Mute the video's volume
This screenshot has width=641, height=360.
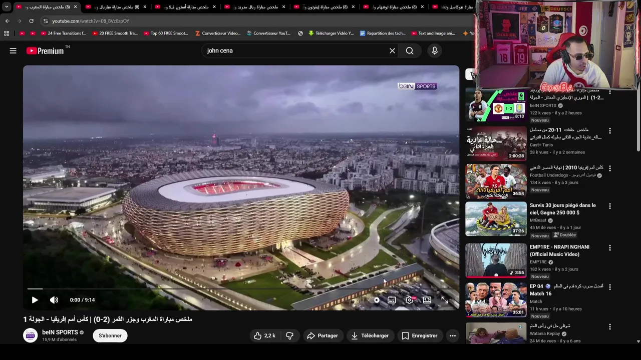(x=54, y=300)
